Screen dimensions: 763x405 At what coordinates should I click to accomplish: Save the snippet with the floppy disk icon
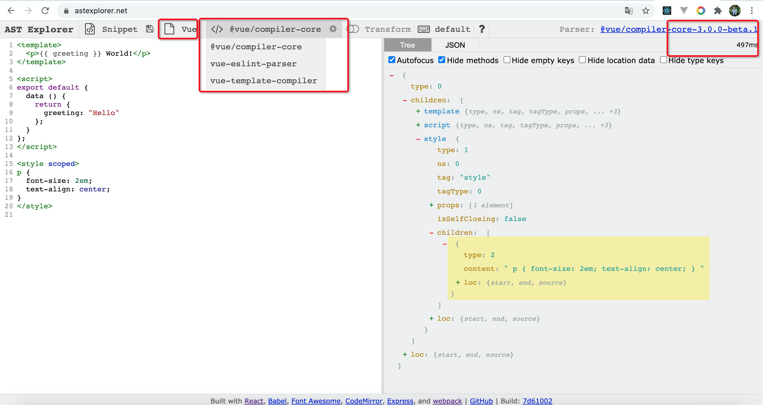click(150, 29)
